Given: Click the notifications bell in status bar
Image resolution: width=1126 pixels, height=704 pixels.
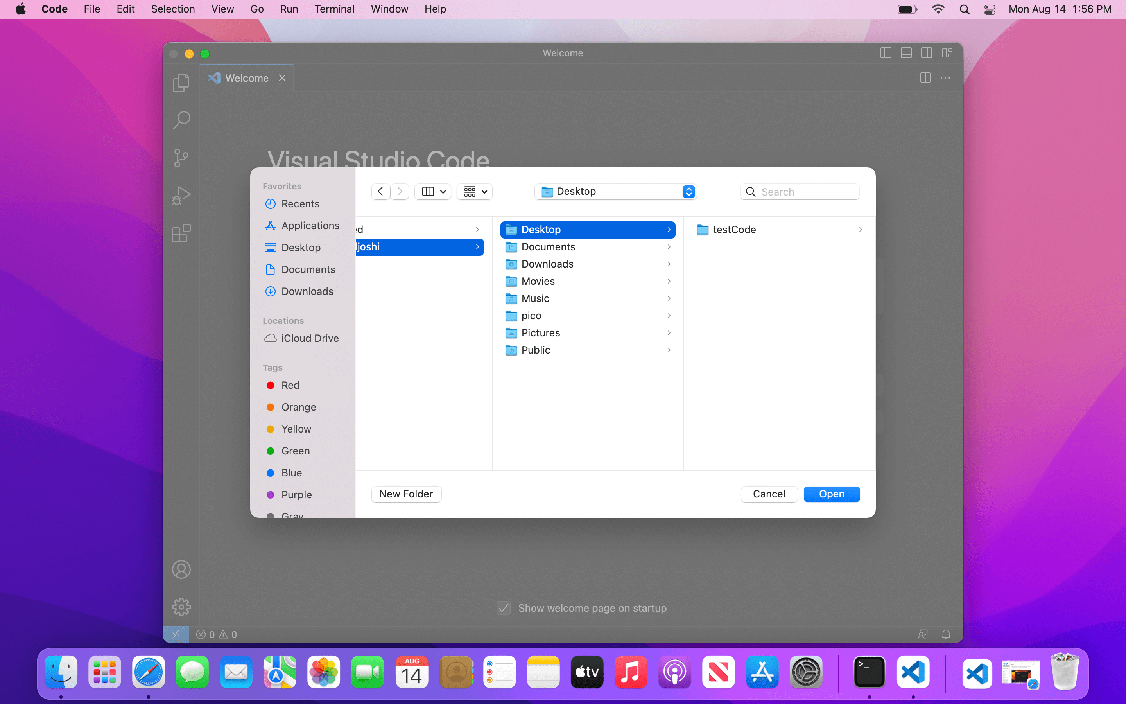Looking at the screenshot, I should click(946, 634).
